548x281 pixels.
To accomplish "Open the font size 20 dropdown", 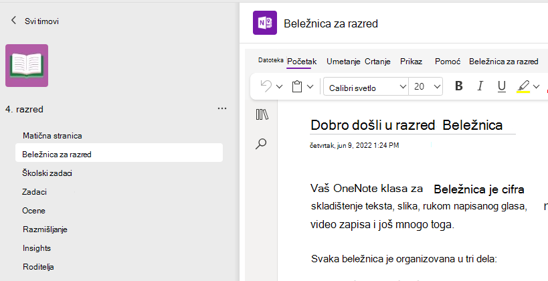I will click(426, 87).
